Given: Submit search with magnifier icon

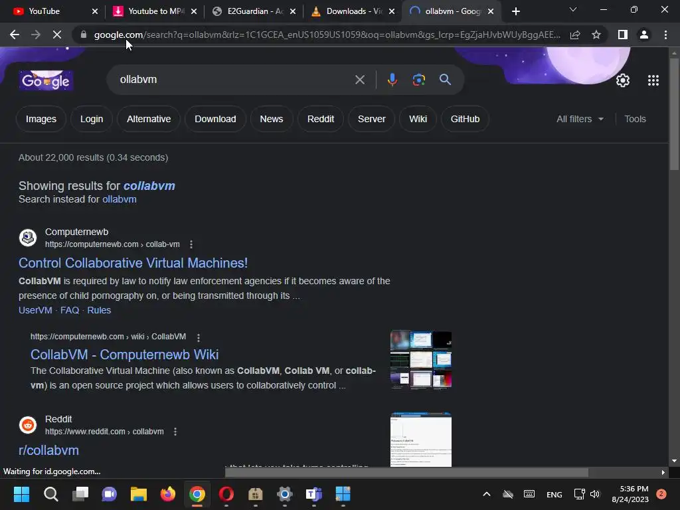Looking at the screenshot, I should pyautogui.click(x=445, y=80).
